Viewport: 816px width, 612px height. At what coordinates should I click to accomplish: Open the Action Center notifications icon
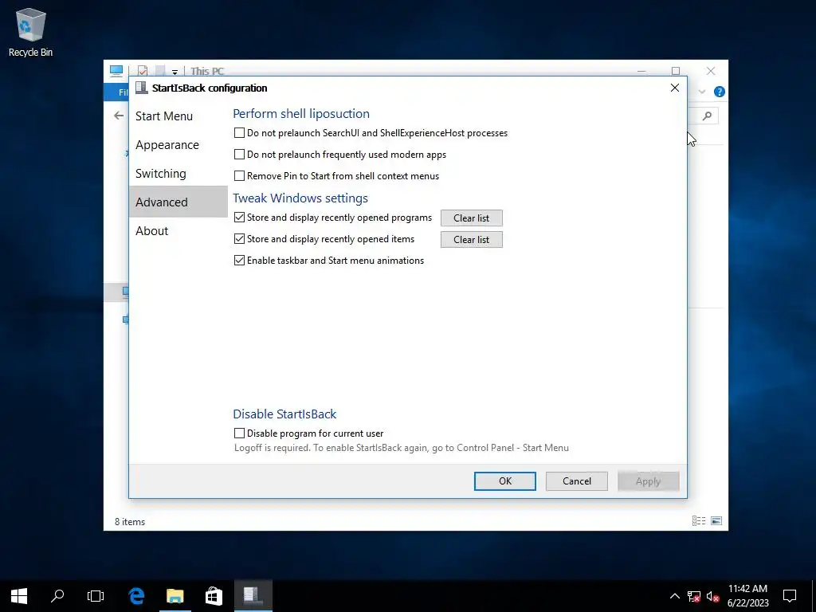pos(790,596)
